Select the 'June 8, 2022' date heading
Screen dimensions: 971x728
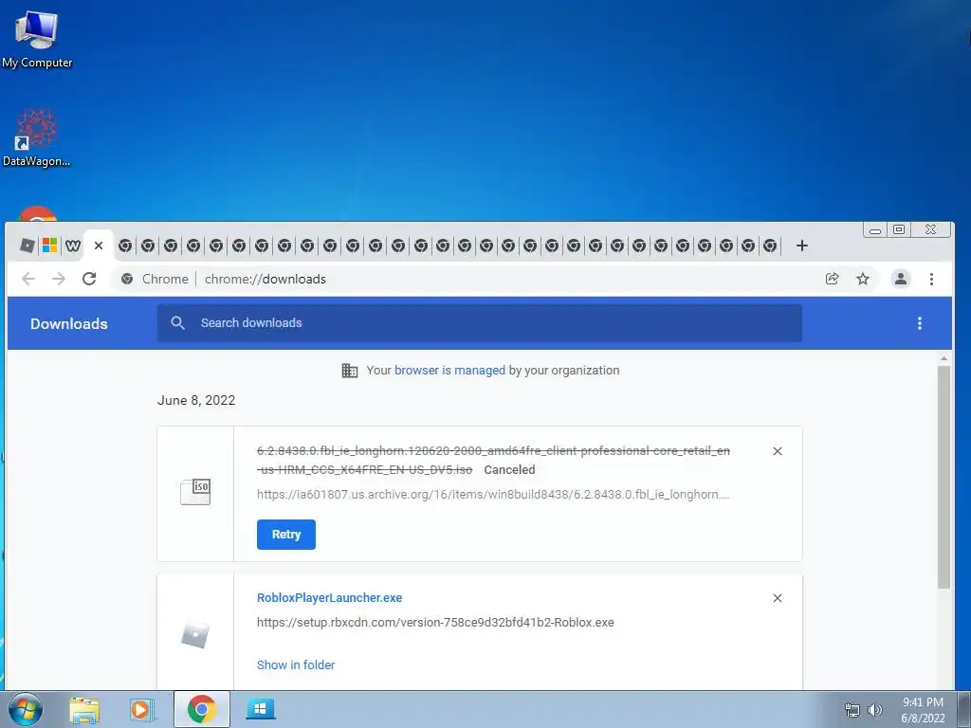click(196, 401)
